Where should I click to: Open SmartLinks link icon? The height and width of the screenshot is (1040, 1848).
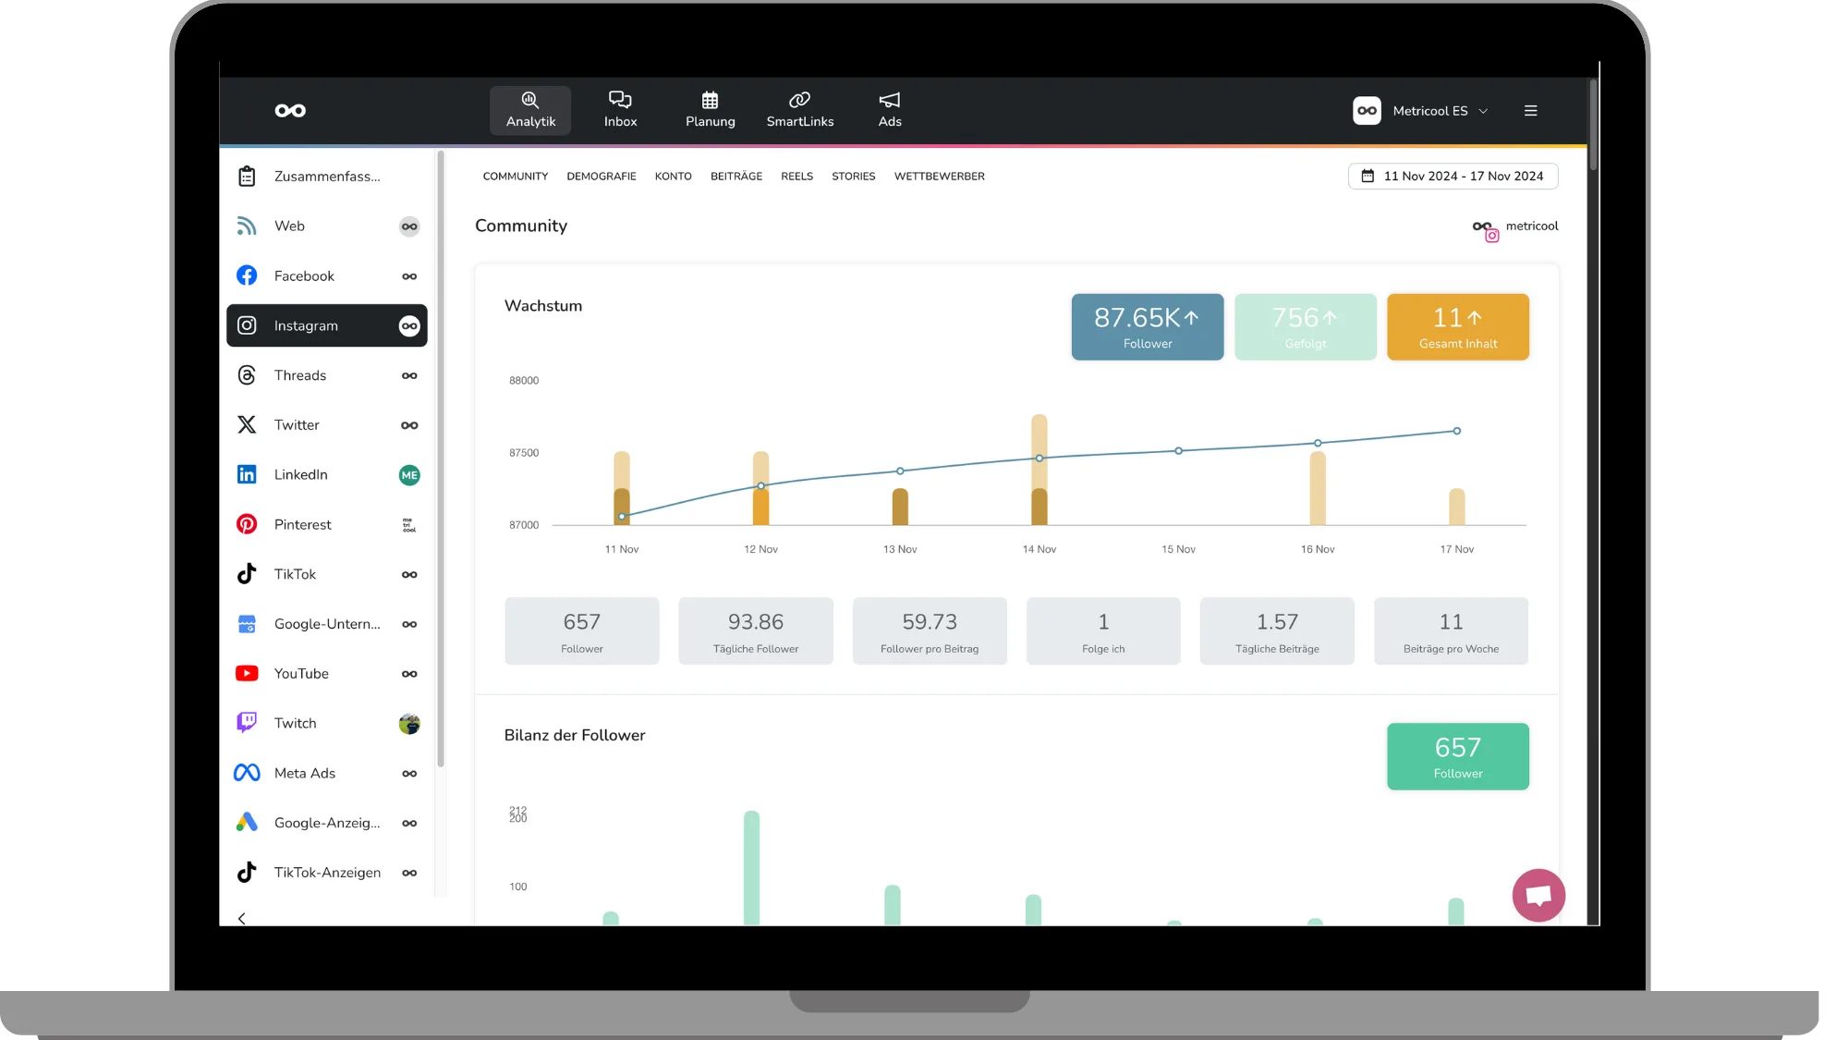coord(799,110)
